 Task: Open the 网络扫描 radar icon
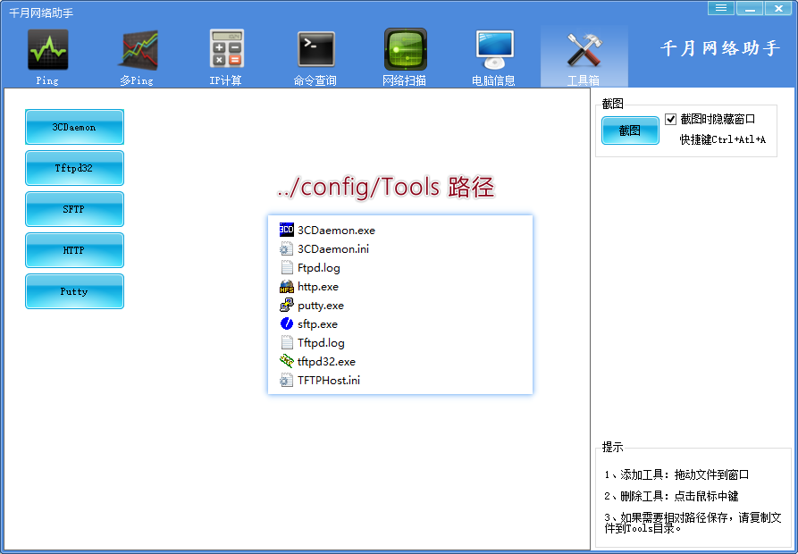[x=405, y=49]
